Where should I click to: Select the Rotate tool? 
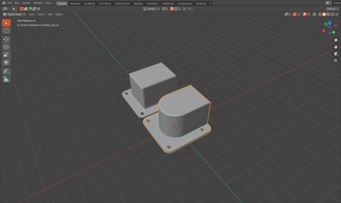(6, 47)
